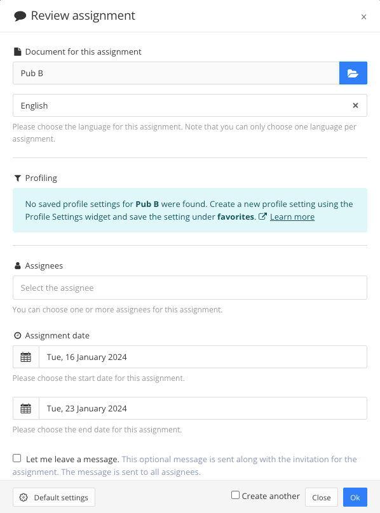Click the Default settings button
This screenshot has width=380, height=513.
point(54,497)
